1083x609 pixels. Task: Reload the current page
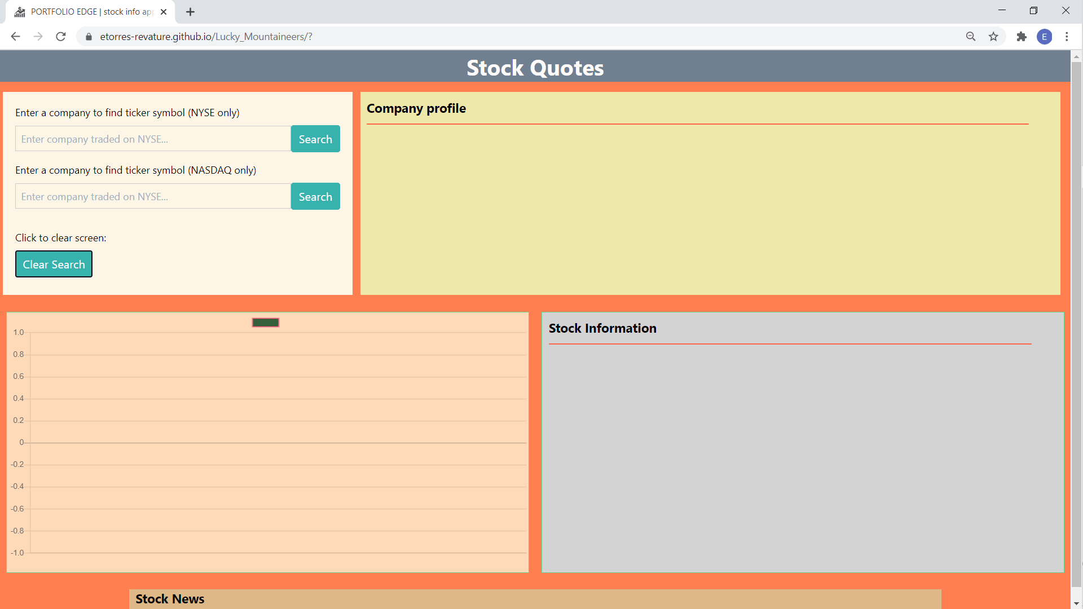point(61,37)
